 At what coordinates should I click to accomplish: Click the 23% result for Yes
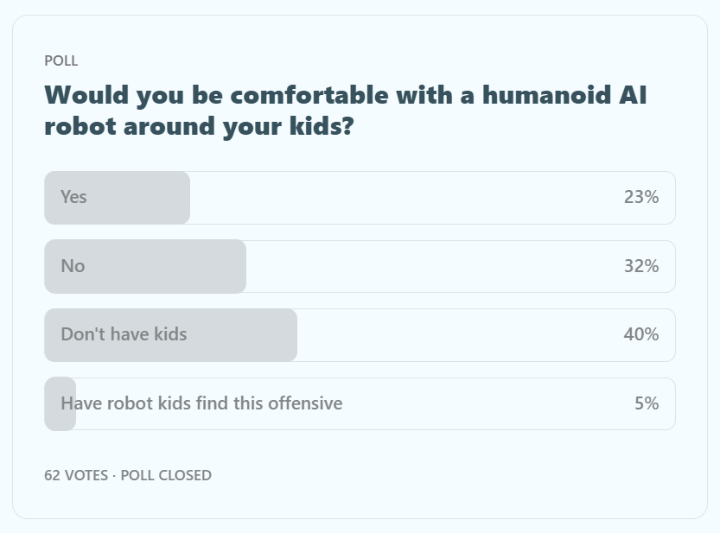point(640,197)
